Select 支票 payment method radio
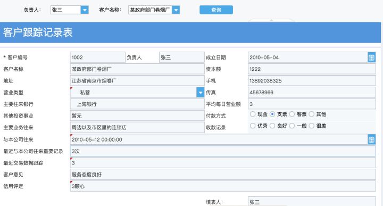The width and height of the screenshot is (383, 206). click(x=272, y=114)
